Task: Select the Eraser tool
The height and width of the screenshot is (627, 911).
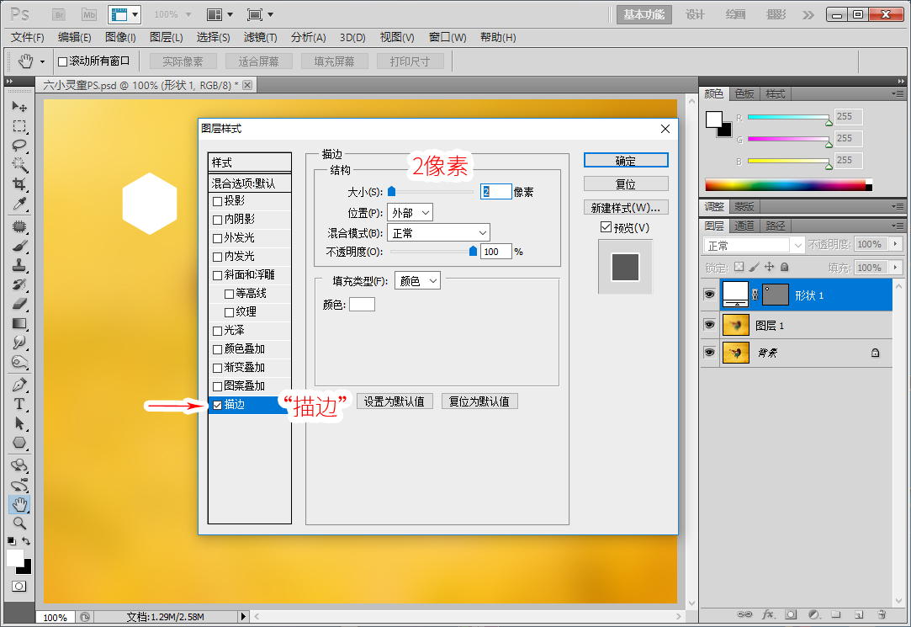Action: click(19, 304)
